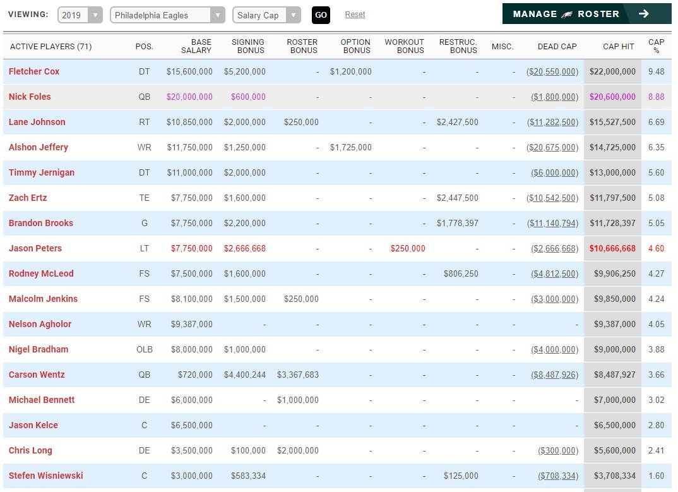
Task: Sort by Restruc. Bonus column header
Action: (458, 46)
